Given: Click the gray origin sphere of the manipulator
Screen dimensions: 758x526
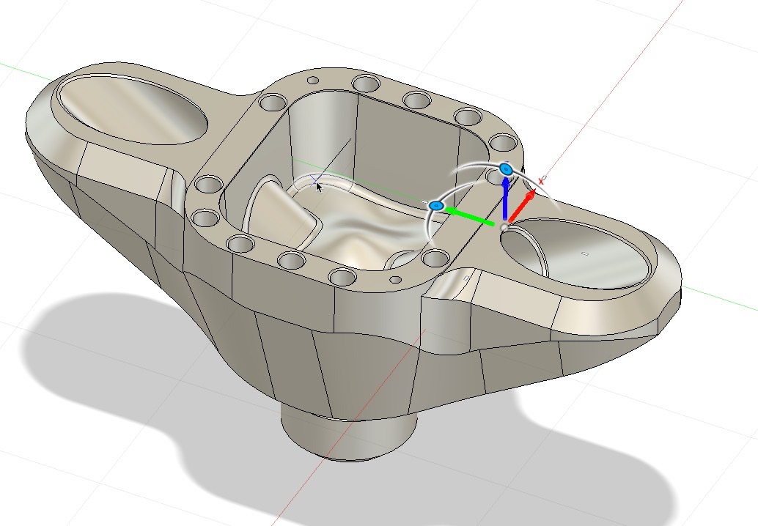Looking at the screenshot, I should pyautogui.click(x=504, y=228).
